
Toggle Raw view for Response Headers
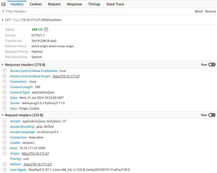(212, 65)
